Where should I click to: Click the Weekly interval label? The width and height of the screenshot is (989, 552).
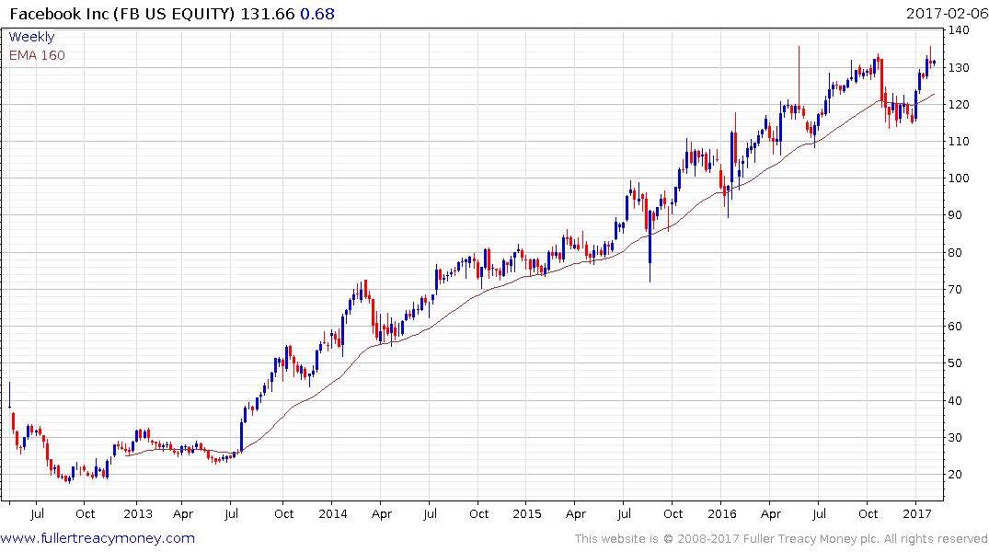pyautogui.click(x=31, y=37)
